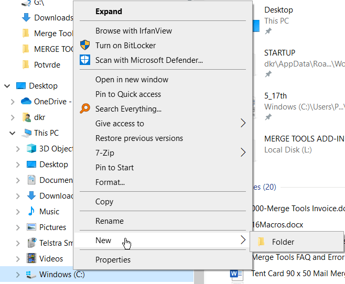Select the Desktop folder under This PC
This screenshot has width=345, height=284.
(53, 164)
